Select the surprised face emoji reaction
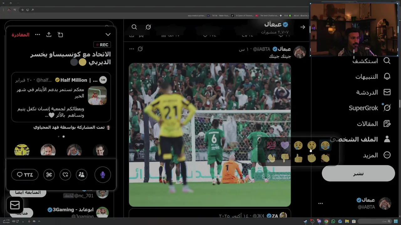 tap(312, 145)
